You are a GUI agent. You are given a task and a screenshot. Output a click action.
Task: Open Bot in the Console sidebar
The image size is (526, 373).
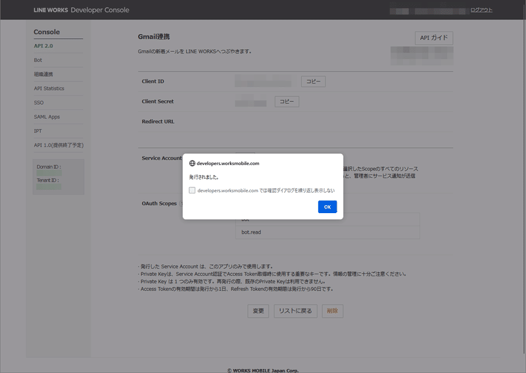[38, 60]
